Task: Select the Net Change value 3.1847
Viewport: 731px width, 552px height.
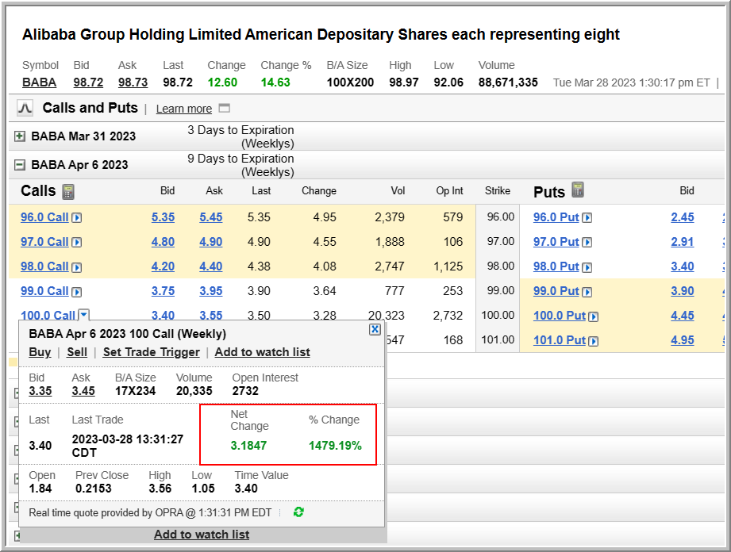Action: [x=248, y=446]
